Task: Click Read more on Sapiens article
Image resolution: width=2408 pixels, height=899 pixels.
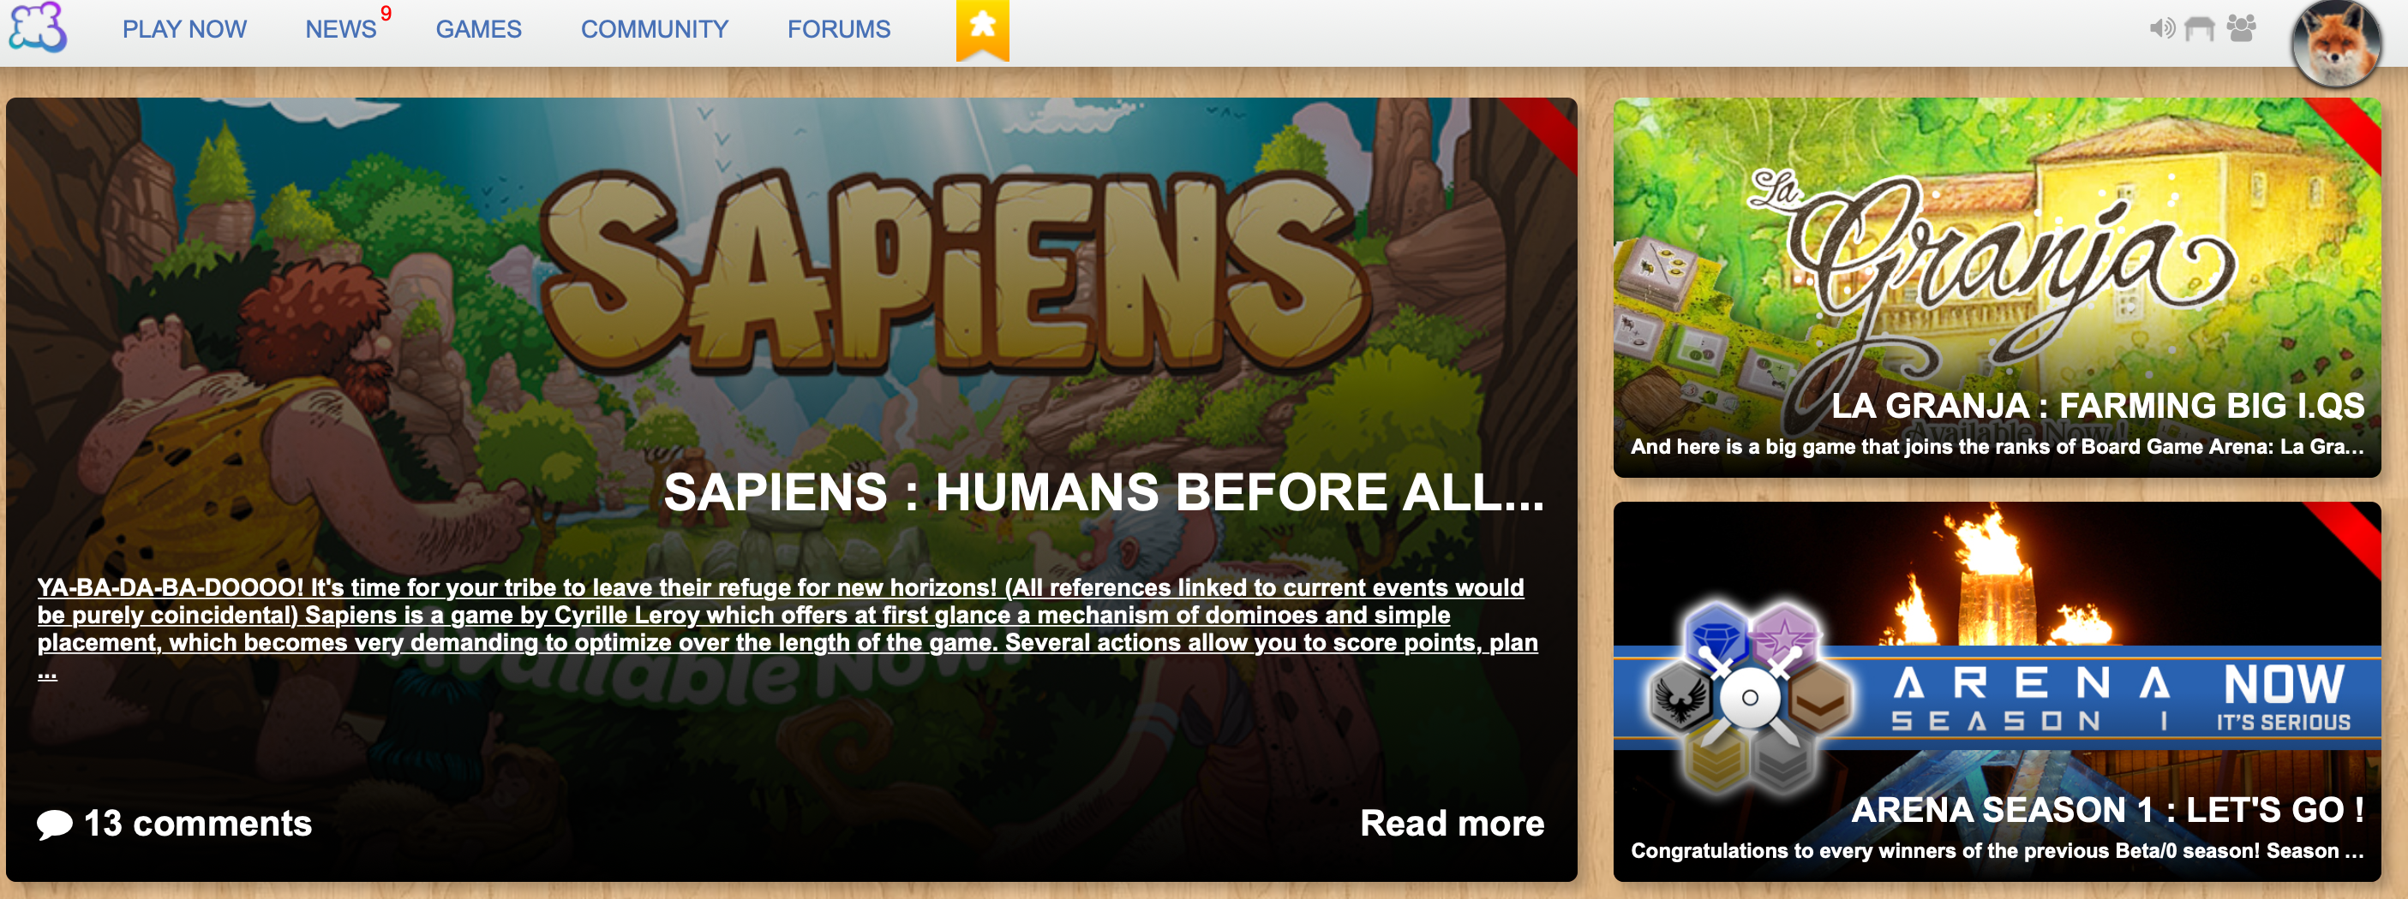Action: tap(1452, 824)
